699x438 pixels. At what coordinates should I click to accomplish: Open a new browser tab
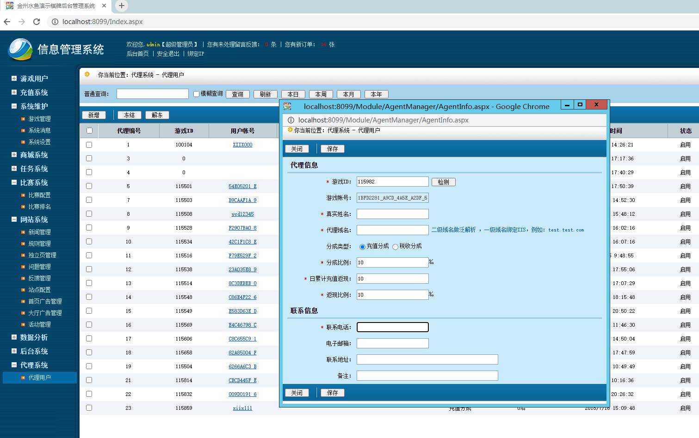click(121, 6)
